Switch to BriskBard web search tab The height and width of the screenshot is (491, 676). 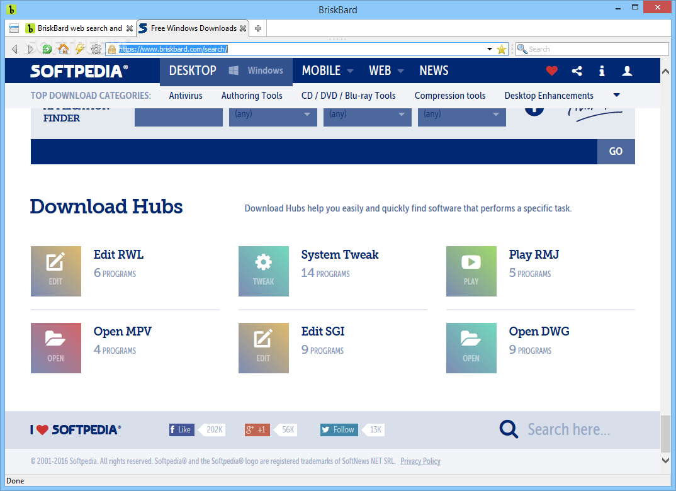pyautogui.click(x=80, y=28)
